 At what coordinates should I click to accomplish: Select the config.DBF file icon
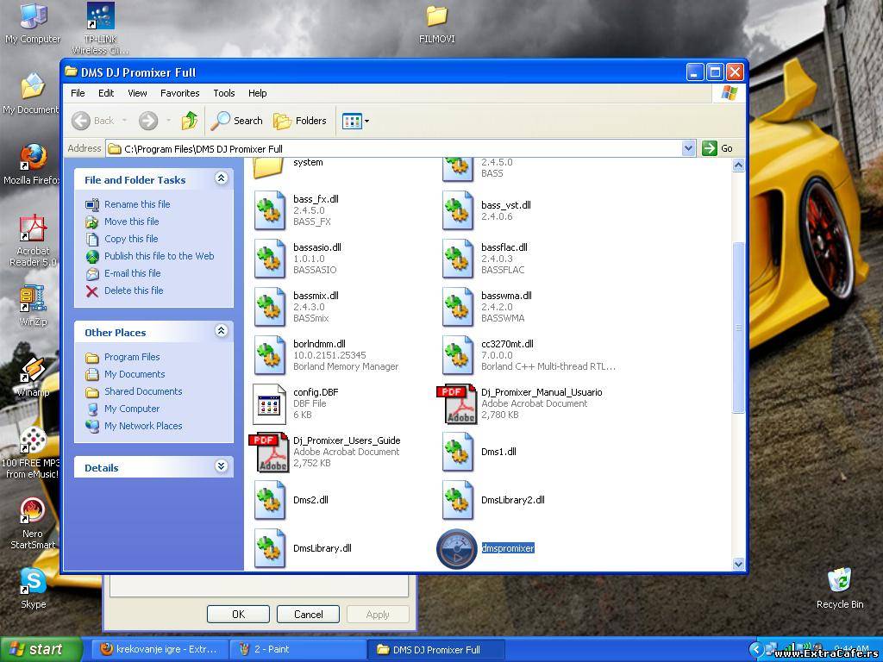pyautogui.click(x=269, y=404)
